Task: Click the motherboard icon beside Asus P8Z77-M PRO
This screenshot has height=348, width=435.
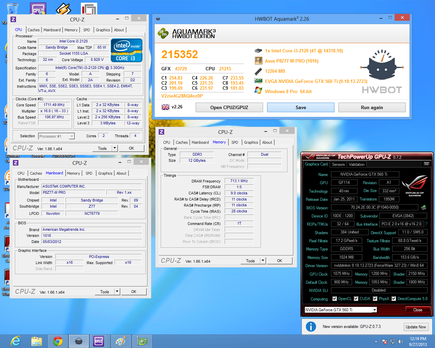Action: click(258, 61)
